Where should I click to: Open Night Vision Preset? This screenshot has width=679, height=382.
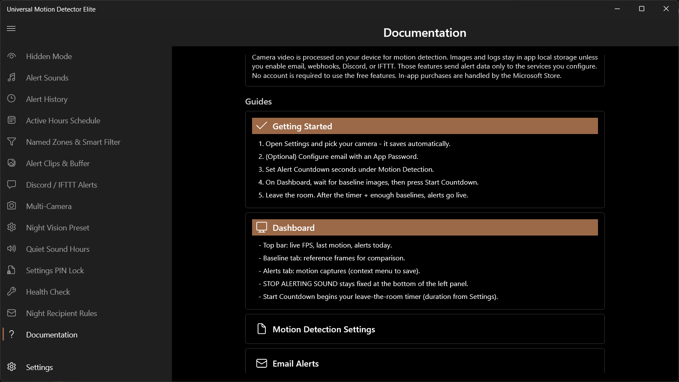[x=86, y=227]
